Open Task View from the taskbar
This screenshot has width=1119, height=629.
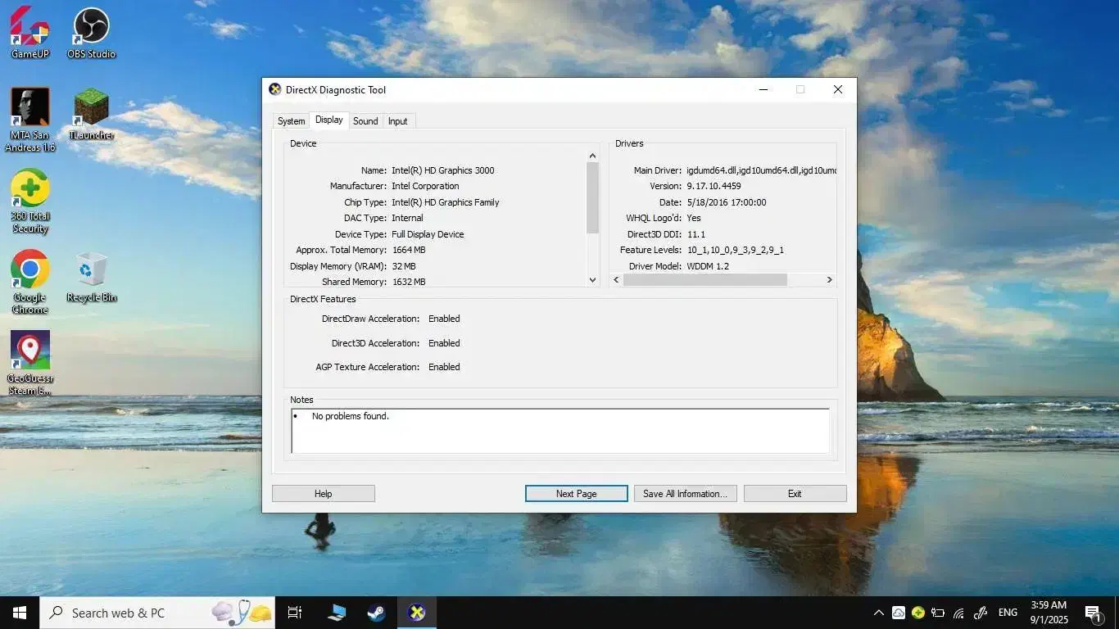[295, 613]
